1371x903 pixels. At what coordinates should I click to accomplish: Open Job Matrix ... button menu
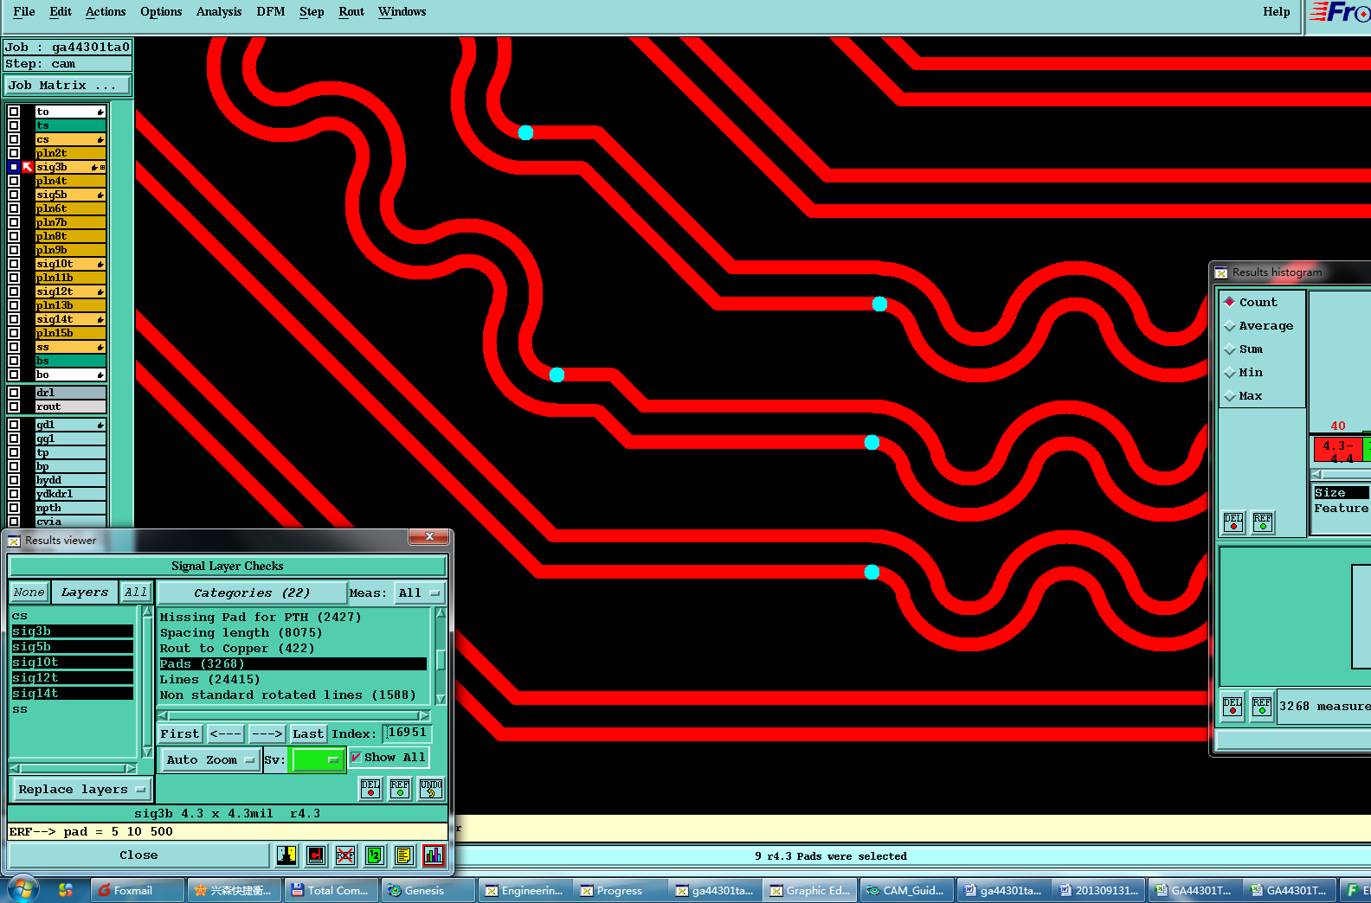coord(68,85)
